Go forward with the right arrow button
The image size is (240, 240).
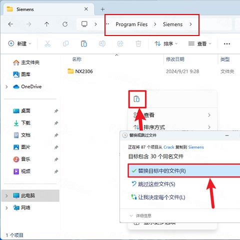28,24
